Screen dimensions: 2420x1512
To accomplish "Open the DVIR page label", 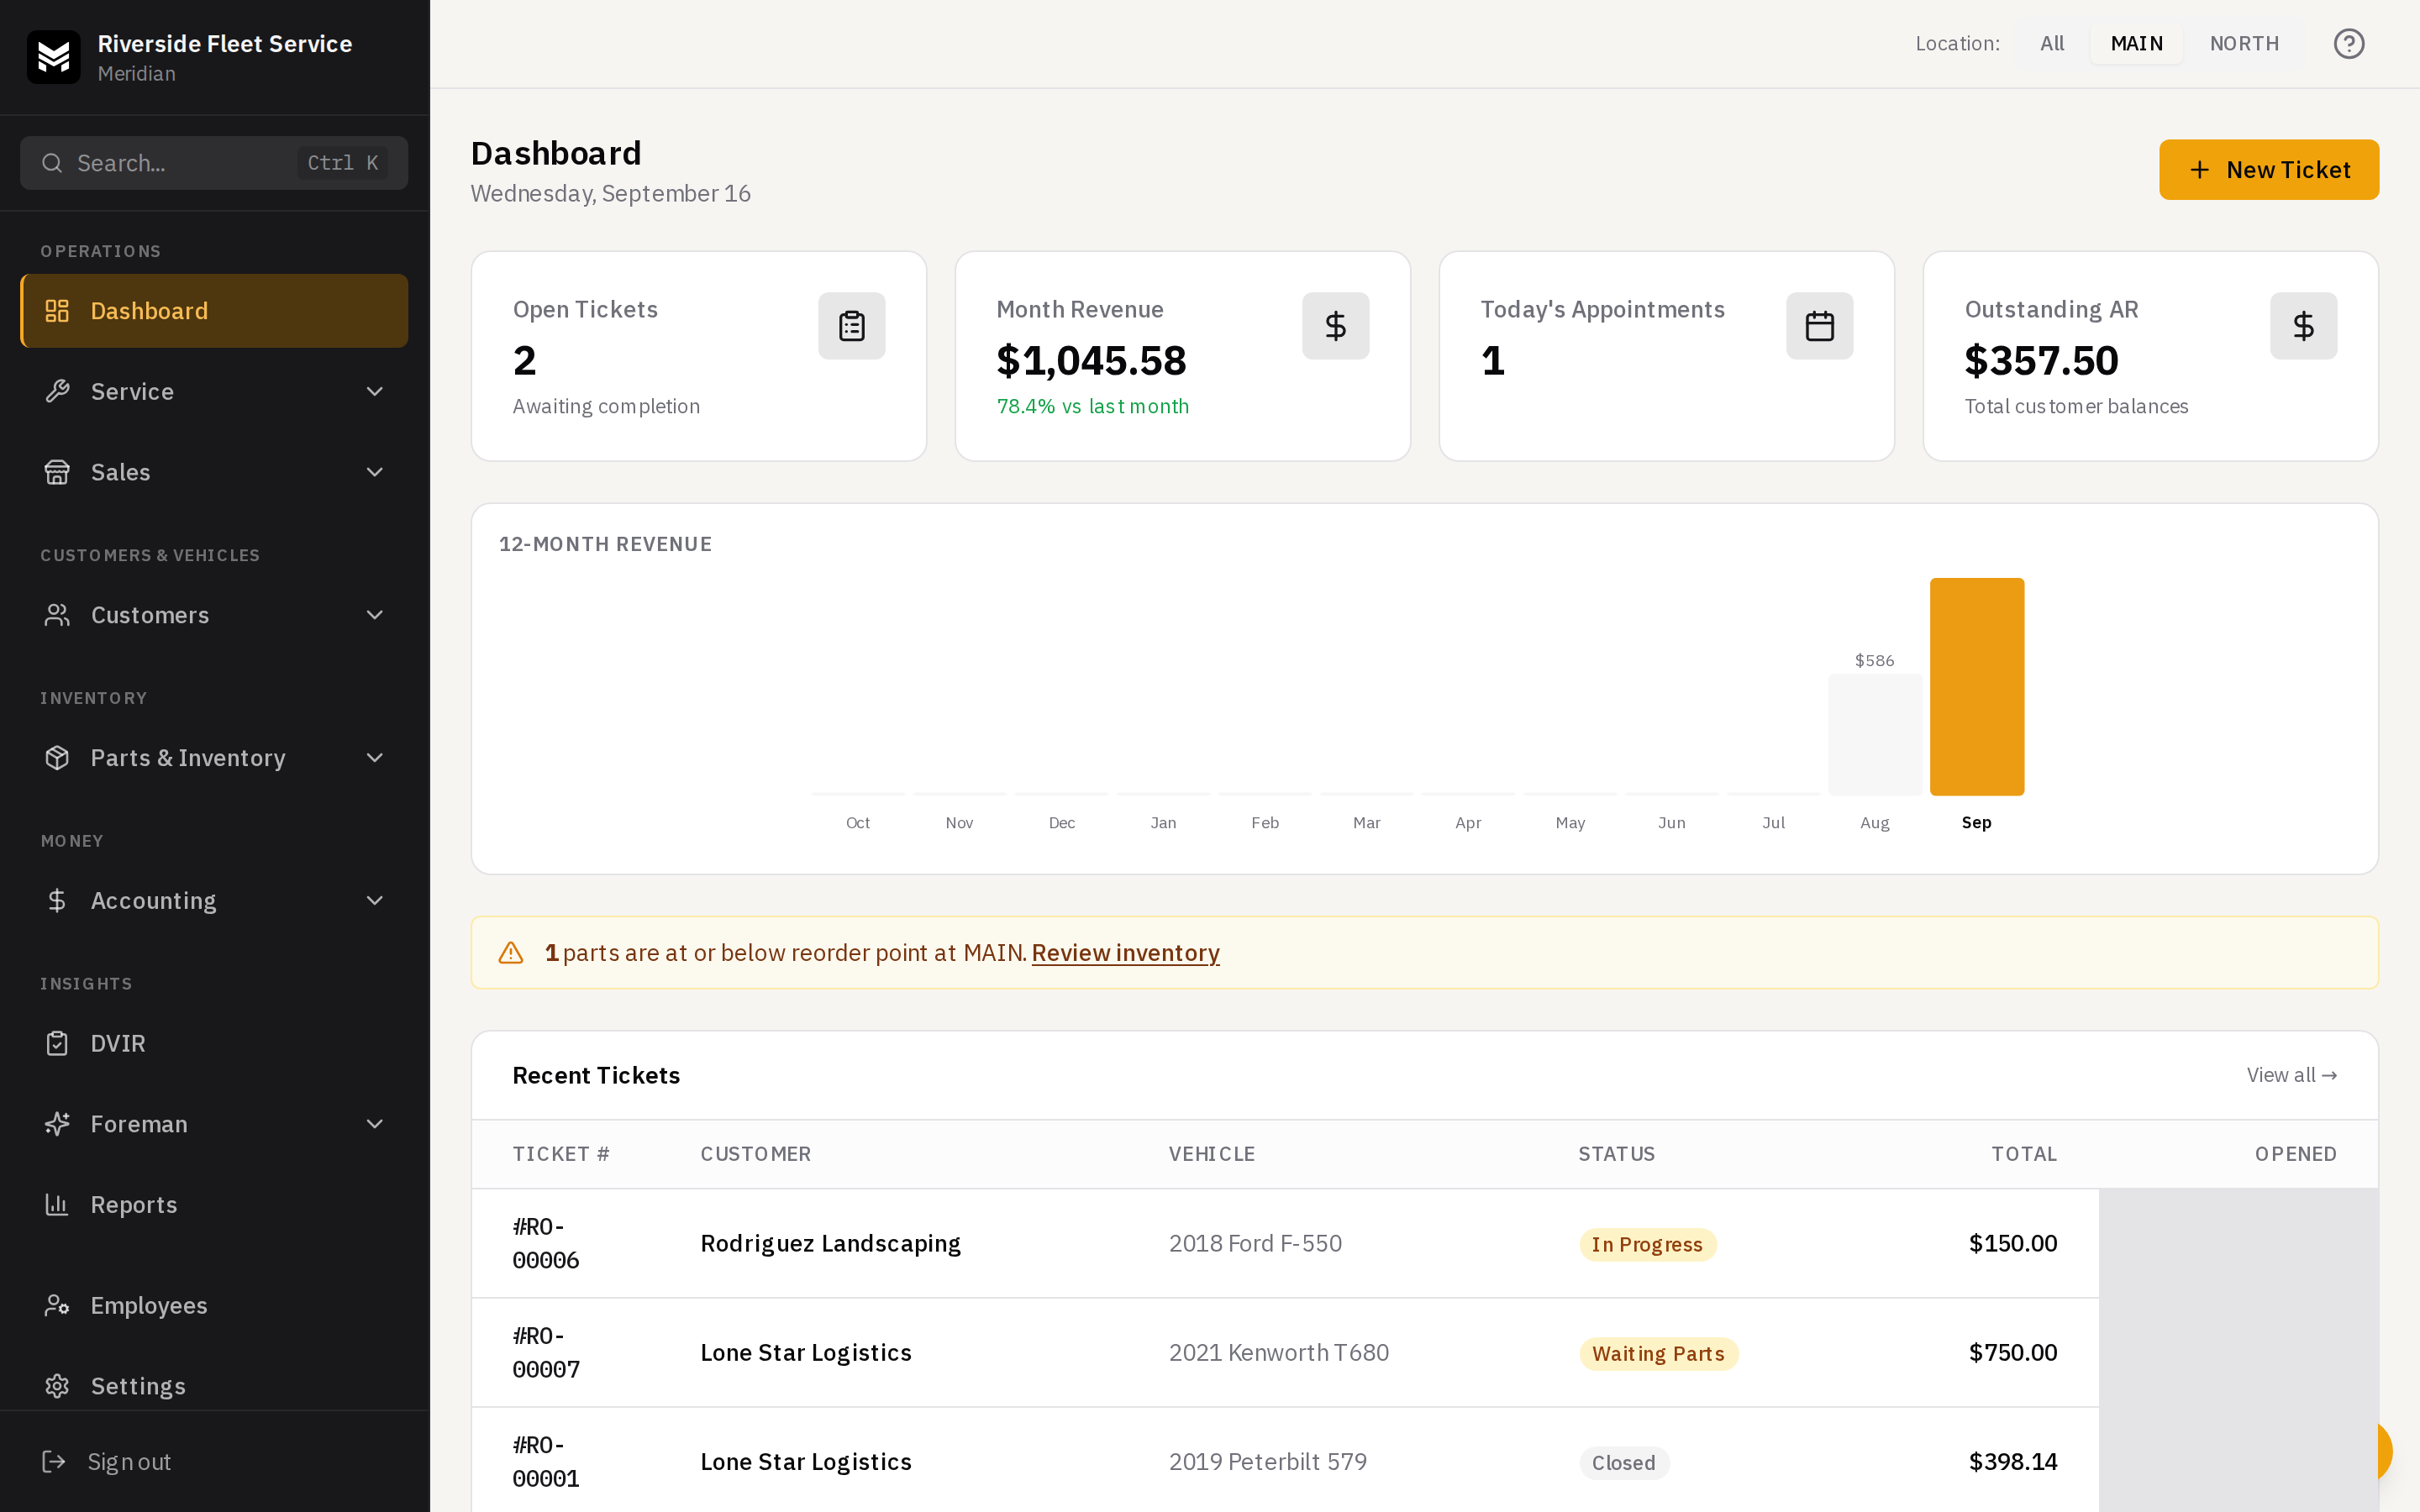I will coord(118,1044).
